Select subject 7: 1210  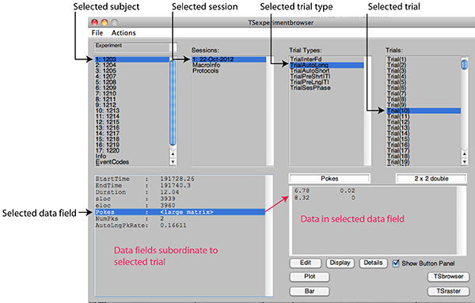click(132, 93)
